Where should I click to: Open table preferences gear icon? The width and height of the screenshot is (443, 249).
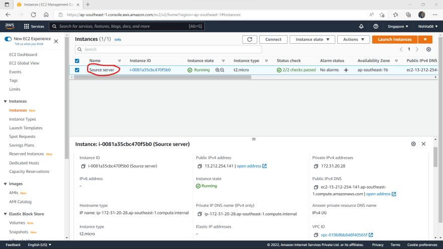coord(428,49)
